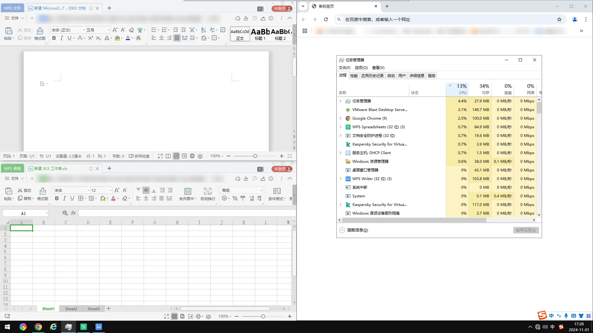This screenshot has width=593, height=333.
Task: Toggle underline in WPS Spreadsheets toolbar
Action: pyautogui.click(x=72, y=199)
